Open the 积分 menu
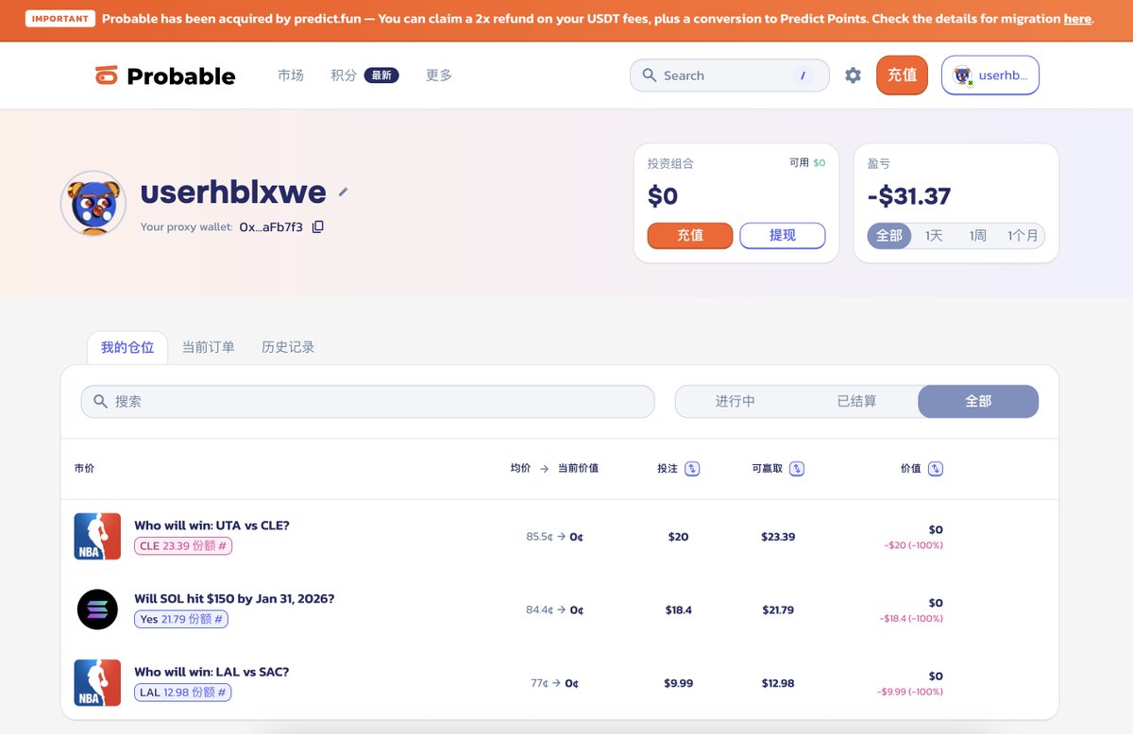The width and height of the screenshot is (1133, 734). coord(344,75)
